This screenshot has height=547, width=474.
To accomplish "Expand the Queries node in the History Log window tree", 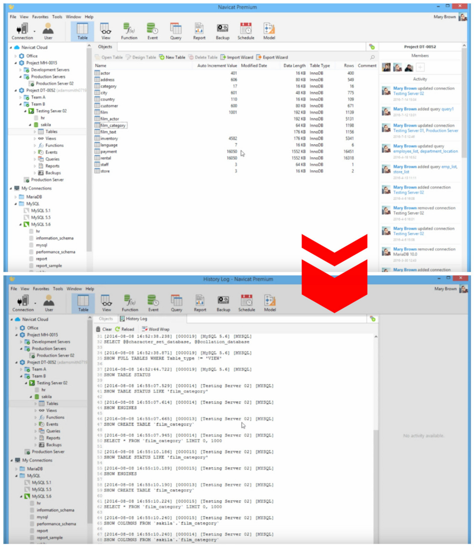I will (36, 431).
